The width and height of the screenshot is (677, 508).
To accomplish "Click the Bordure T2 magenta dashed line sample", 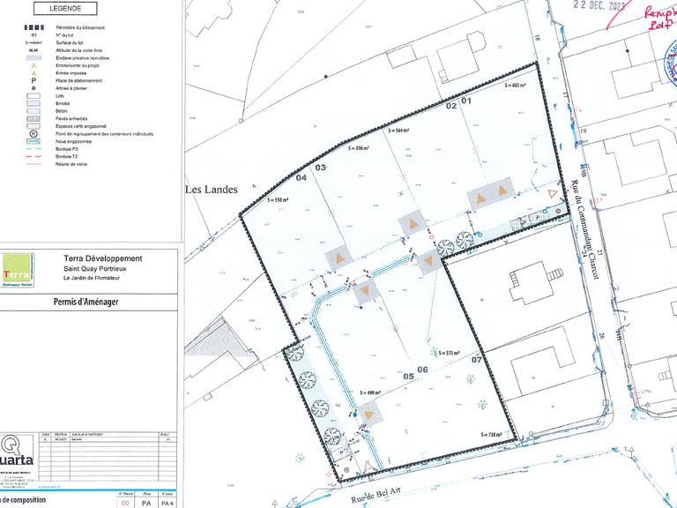I will [x=33, y=157].
